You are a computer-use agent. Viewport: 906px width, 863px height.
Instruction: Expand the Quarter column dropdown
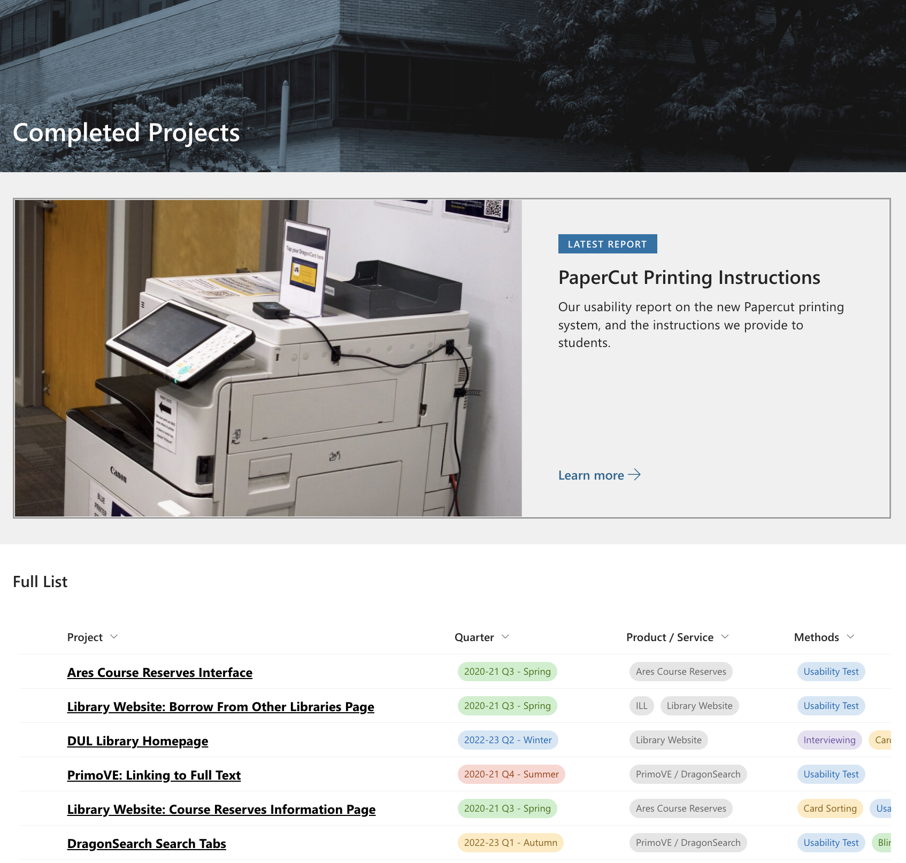click(505, 637)
